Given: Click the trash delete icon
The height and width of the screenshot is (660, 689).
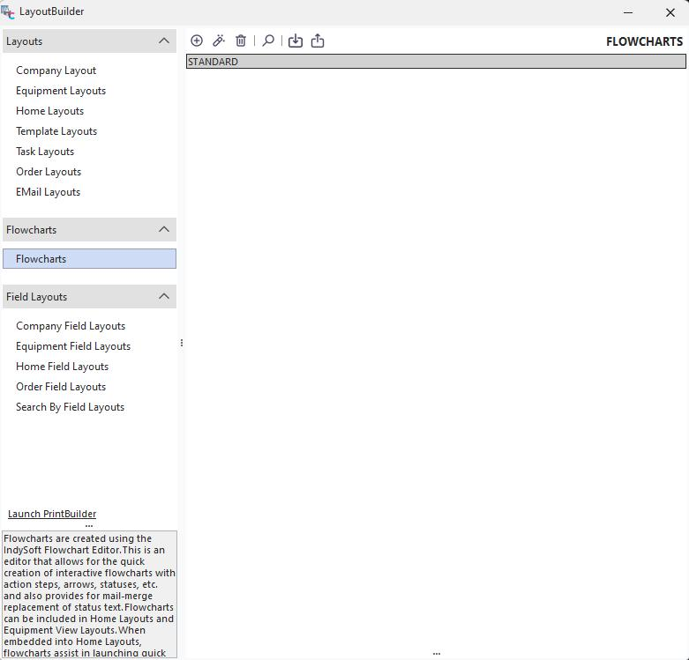Looking at the screenshot, I should click(x=241, y=41).
